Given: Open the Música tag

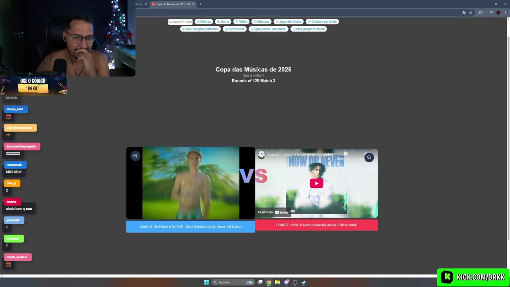Looking at the screenshot, I should coord(203,22).
